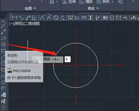Click the 缩放 scale button
This screenshot has height=111, width=139.
[86, 2]
